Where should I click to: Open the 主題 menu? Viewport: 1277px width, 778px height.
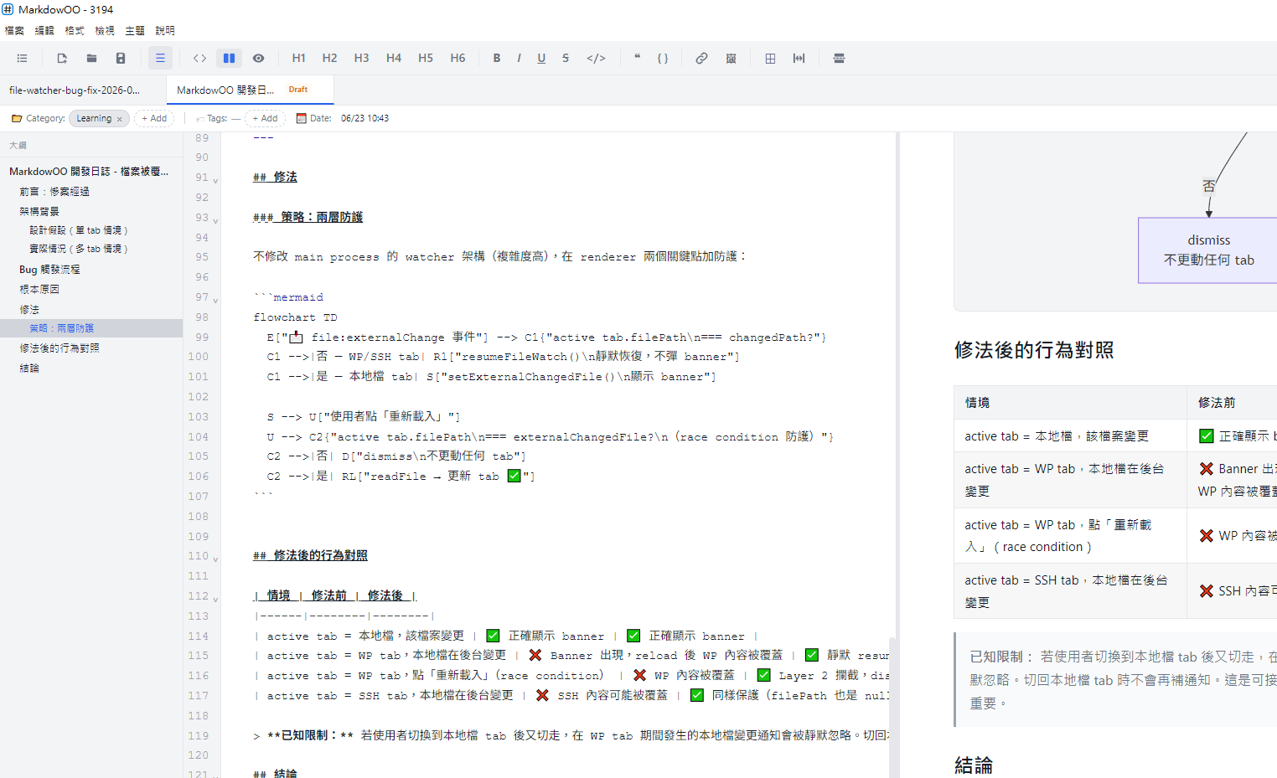tap(135, 30)
